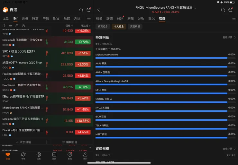Viewport: 238px width, 165px height.
Task: Toggle SOXS -10.72% change badge
Action: (x=83, y=42)
